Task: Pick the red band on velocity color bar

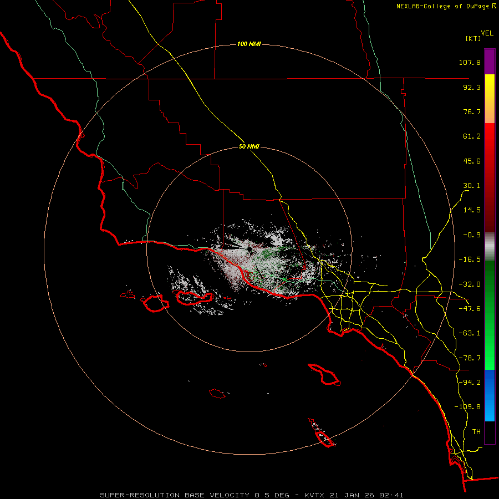Action: tap(490, 177)
